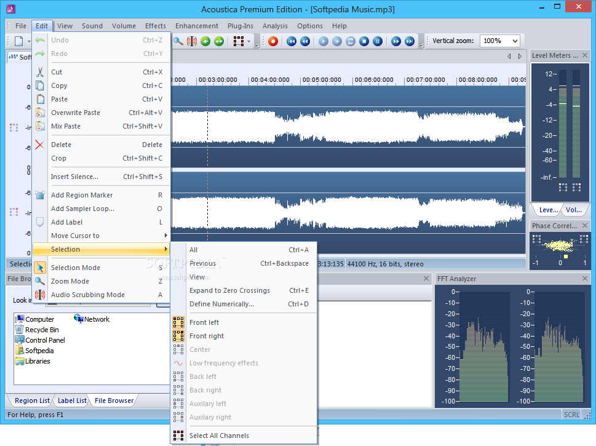This screenshot has height=446, width=596.
Task: Click the channel selection toolbar icon
Action: pyautogui.click(x=238, y=41)
